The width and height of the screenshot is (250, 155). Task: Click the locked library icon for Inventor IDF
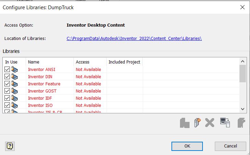14,98
